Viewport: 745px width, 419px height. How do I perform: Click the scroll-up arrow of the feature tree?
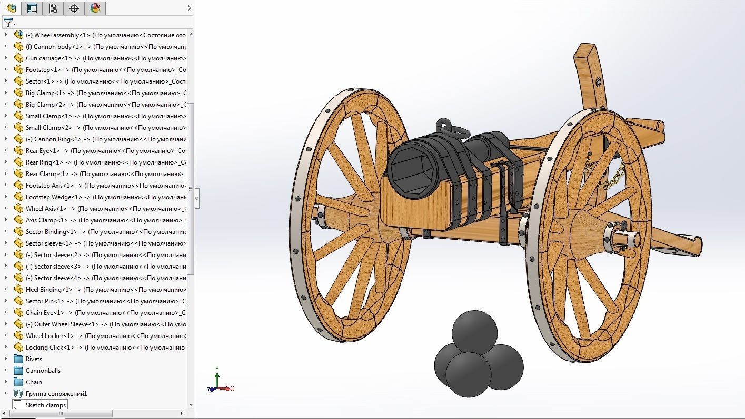point(191,34)
